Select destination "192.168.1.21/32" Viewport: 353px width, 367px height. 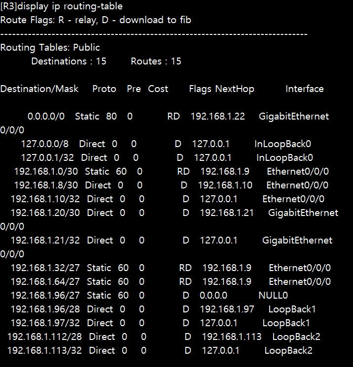[x=45, y=241]
